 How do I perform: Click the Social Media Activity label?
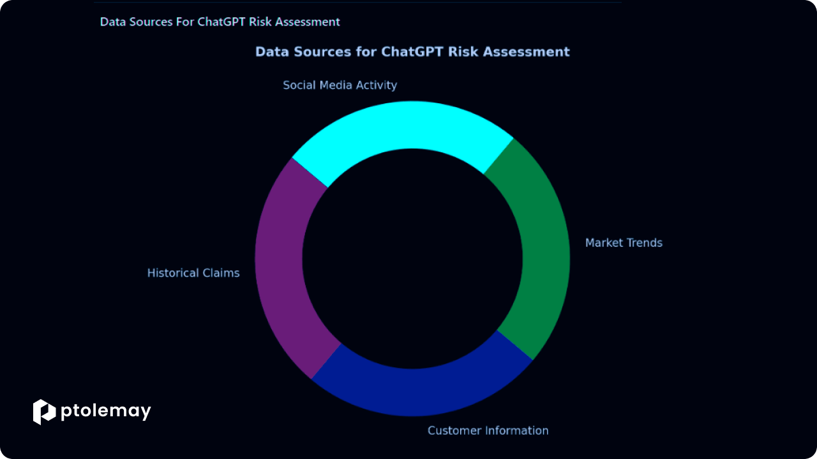[x=340, y=85]
